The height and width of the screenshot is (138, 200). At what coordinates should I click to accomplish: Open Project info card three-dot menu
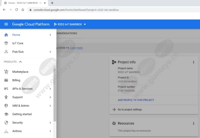click(x=193, y=62)
